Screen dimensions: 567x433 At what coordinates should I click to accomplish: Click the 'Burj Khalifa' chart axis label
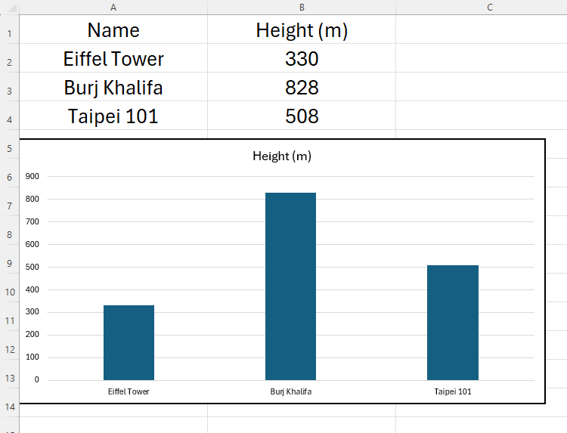(291, 391)
